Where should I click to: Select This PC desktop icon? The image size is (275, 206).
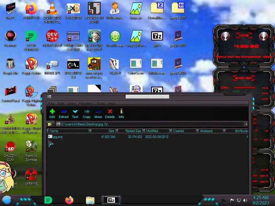pos(10,11)
